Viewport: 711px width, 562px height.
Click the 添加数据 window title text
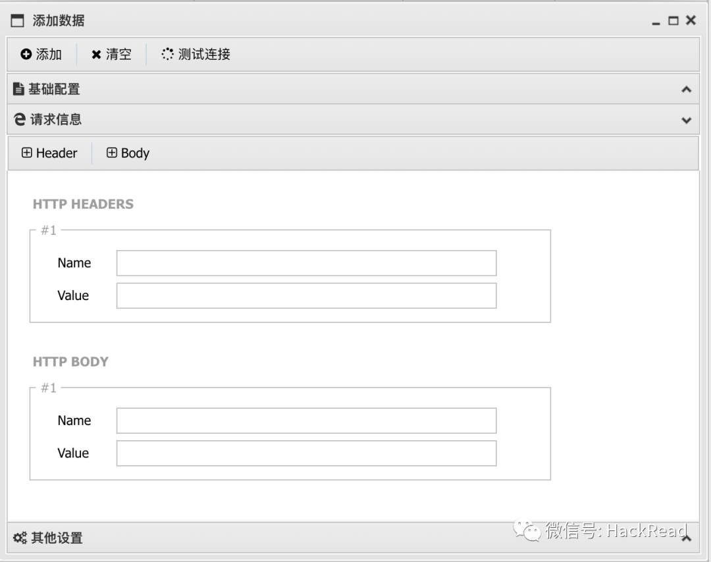59,20
